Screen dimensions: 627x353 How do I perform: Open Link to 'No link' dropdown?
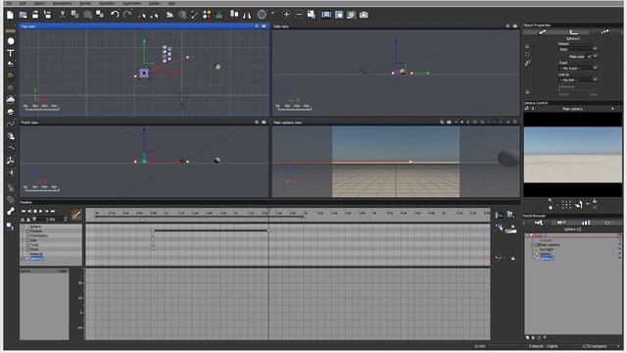click(578, 80)
